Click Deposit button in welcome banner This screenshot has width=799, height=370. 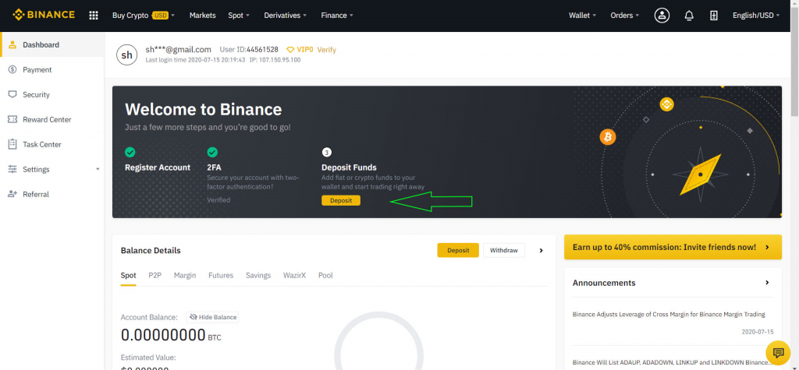pos(341,200)
